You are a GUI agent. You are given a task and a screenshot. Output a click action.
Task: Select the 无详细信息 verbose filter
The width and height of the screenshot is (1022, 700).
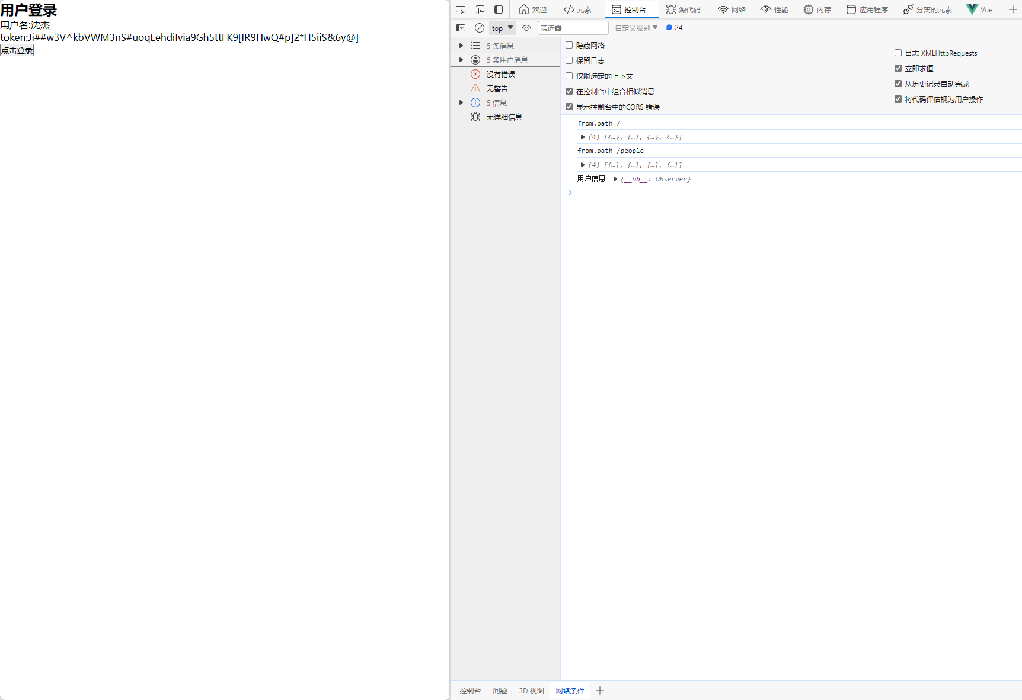pyautogui.click(x=505, y=117)
